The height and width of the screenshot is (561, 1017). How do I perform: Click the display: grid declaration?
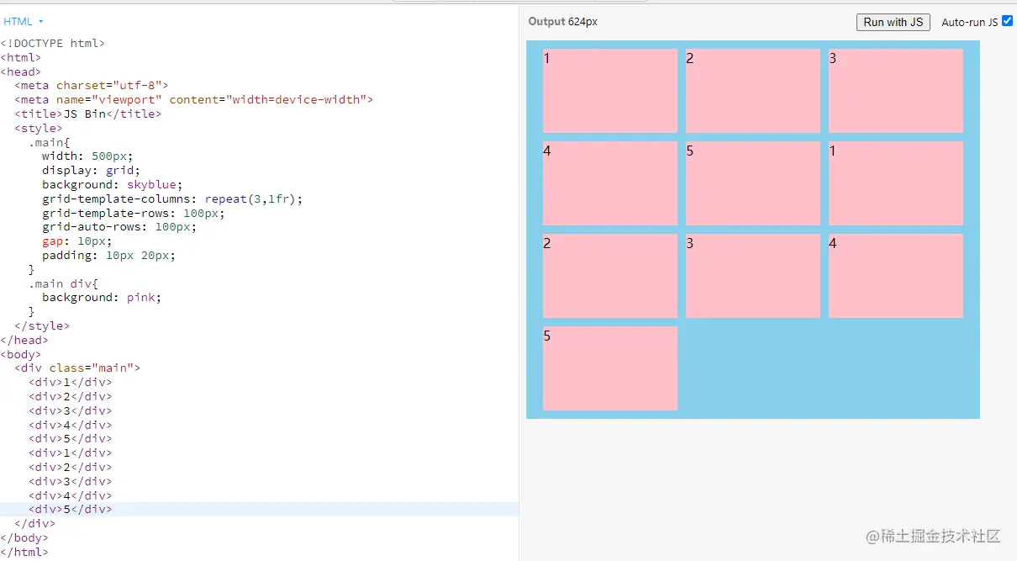tap(92, 170)
